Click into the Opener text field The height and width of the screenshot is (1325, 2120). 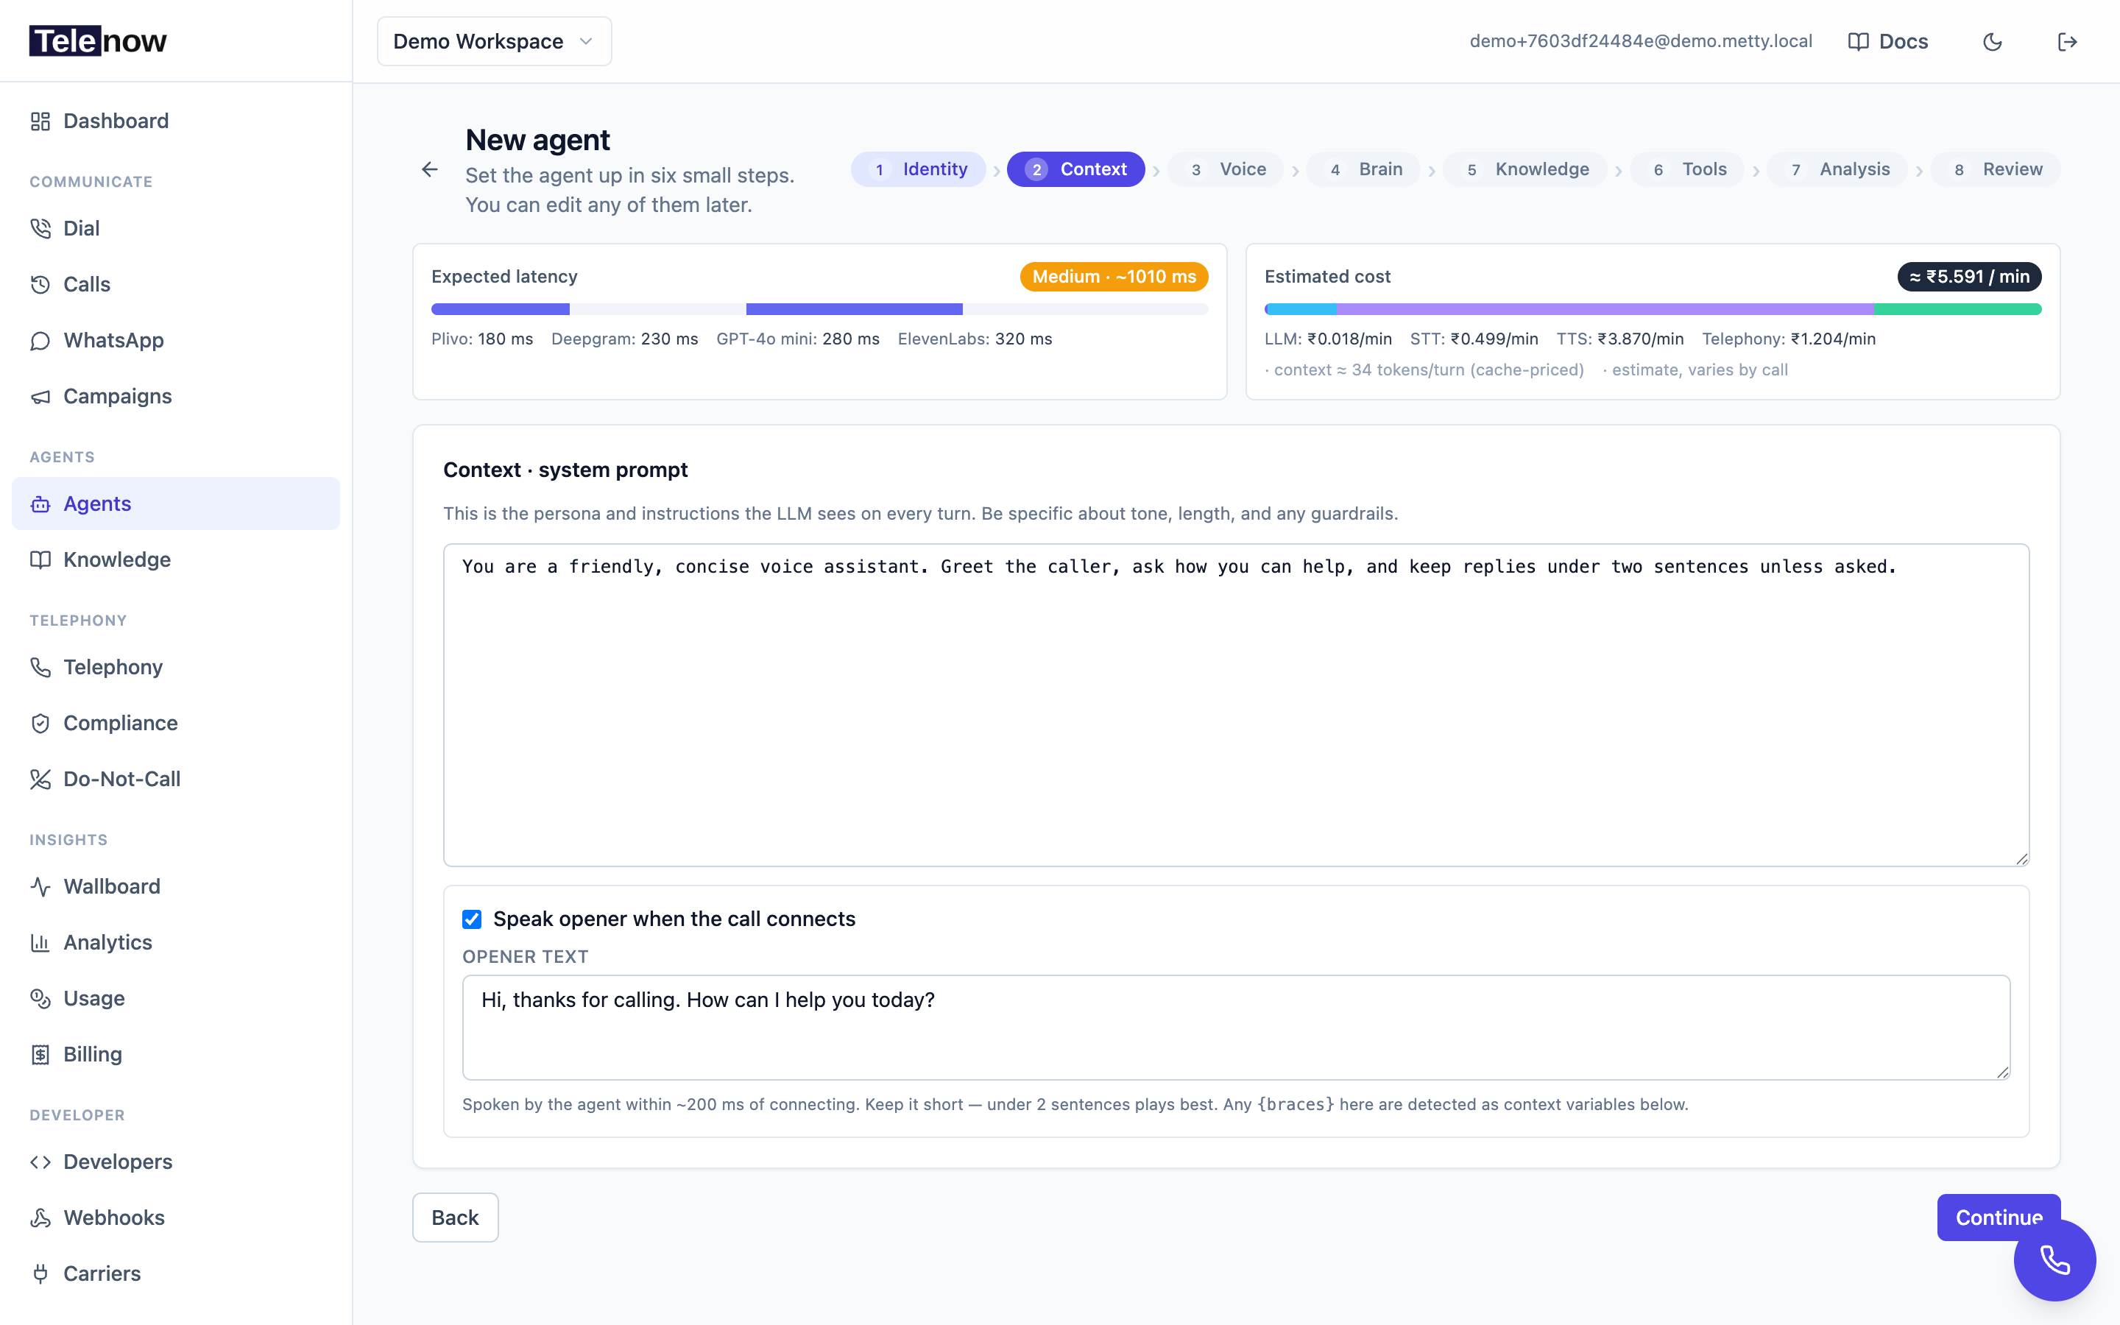pos(1236,1028)
